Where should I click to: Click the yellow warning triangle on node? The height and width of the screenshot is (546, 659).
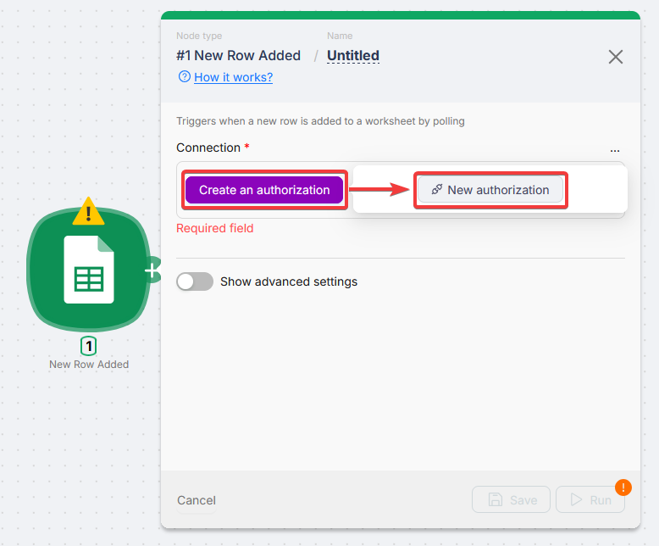pyautogui.click(x=88, y=211)
